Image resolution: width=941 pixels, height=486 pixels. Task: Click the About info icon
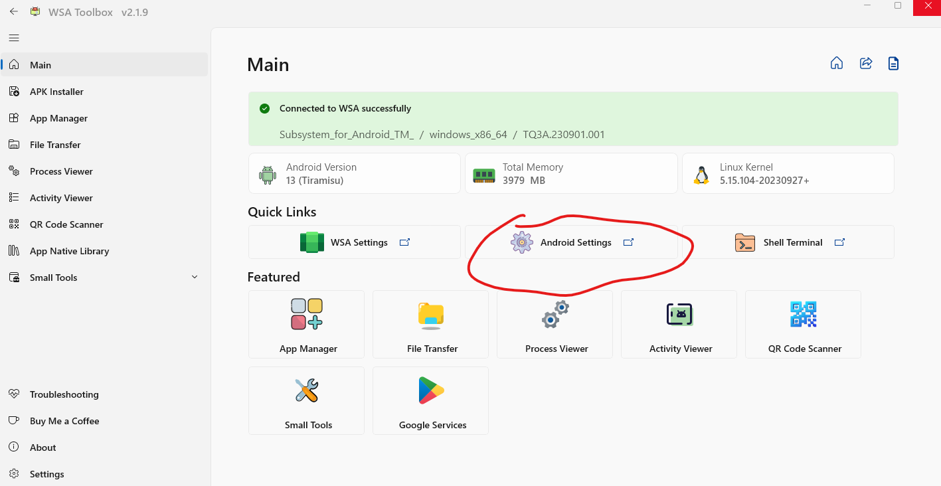tap(14, 447)
